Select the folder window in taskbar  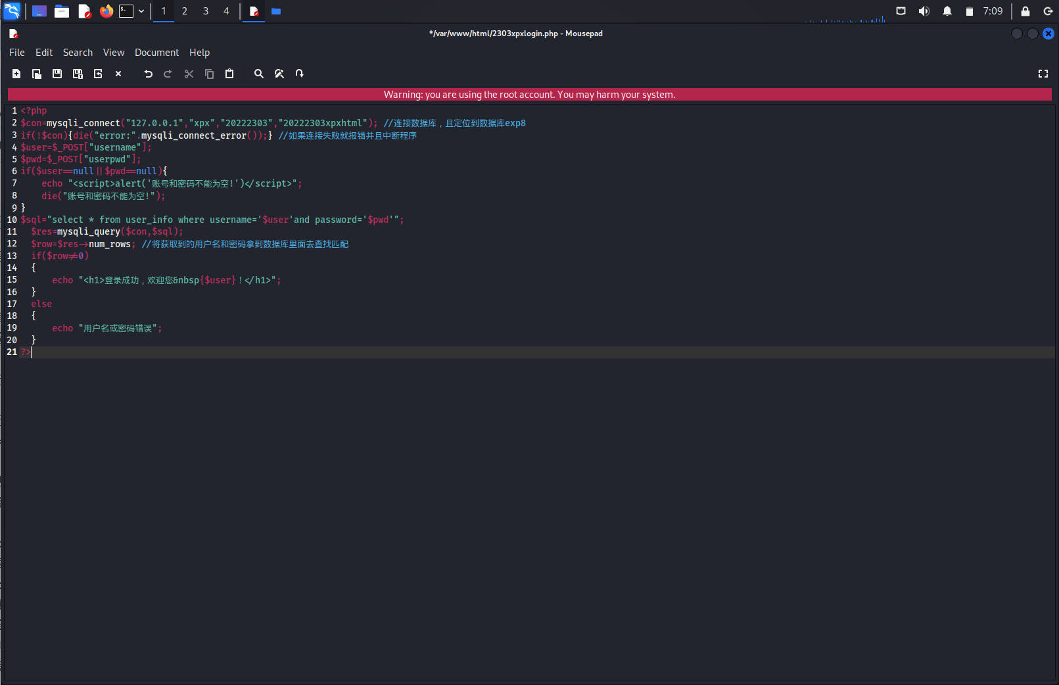[x=276, y=11]
